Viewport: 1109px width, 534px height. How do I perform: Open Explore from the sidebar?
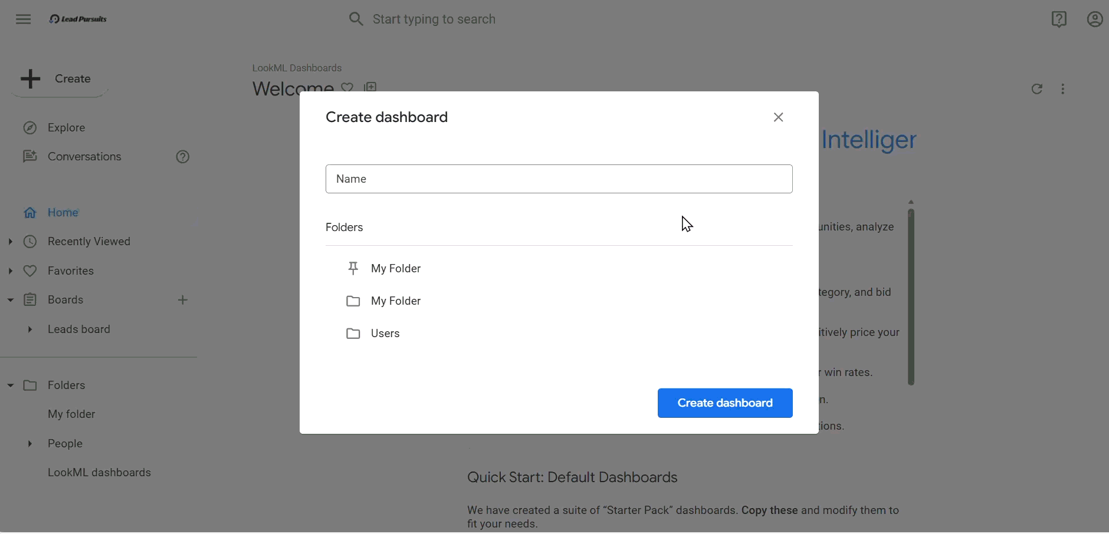point(66,128)
